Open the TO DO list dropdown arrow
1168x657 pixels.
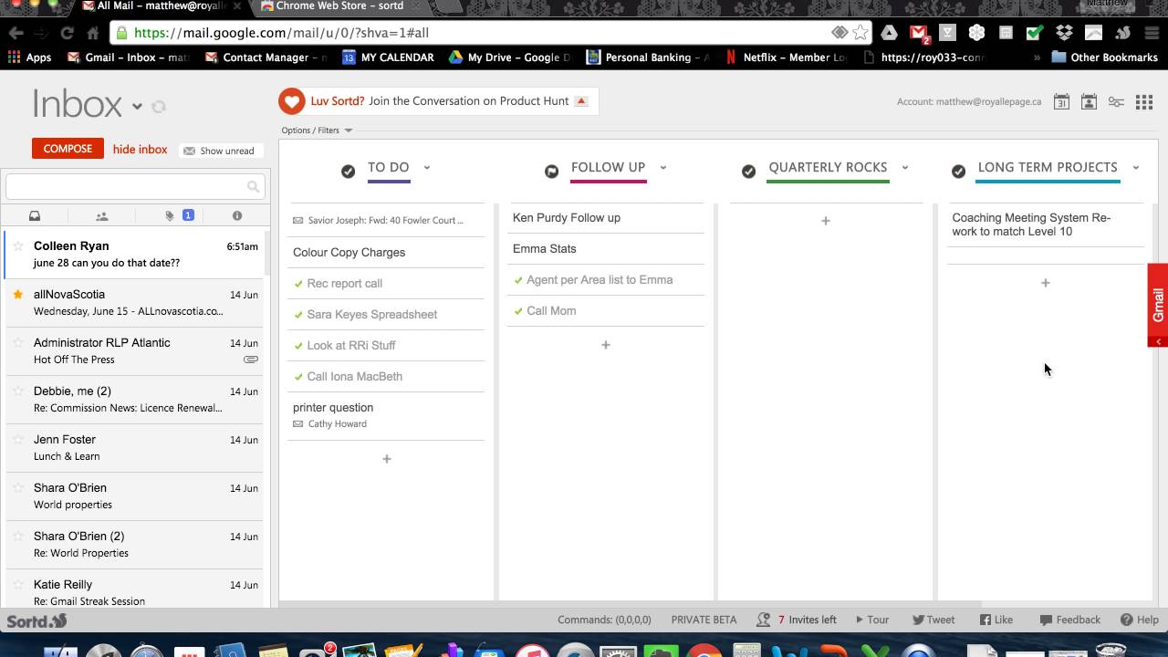click(427, 168)
